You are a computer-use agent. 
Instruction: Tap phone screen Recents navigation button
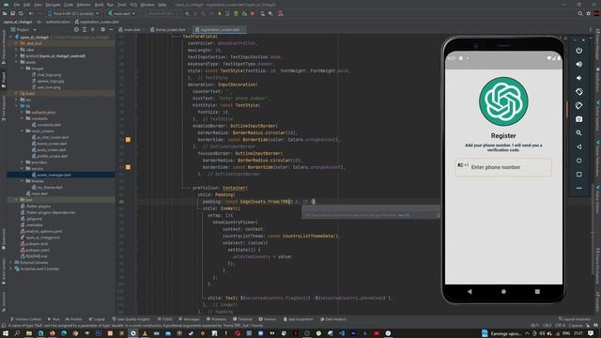tap(537, 292)
